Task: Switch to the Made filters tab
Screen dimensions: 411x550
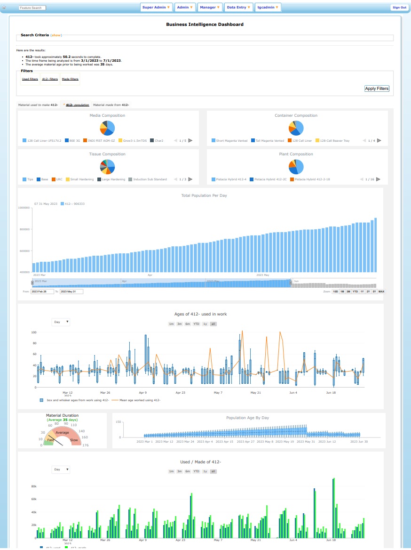Action: click(x=71, y=79)
